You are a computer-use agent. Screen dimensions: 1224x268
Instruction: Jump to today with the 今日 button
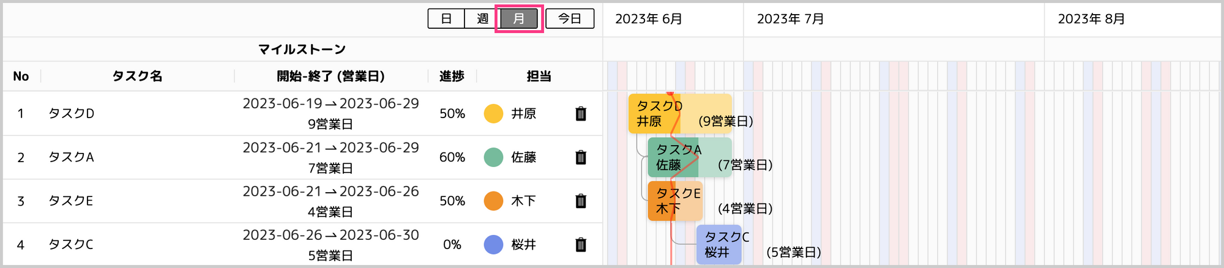(570, 19)
